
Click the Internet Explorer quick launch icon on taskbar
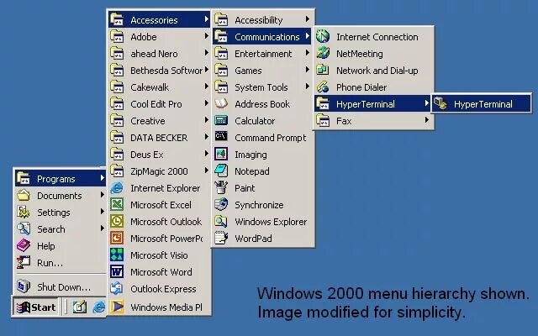99,307
